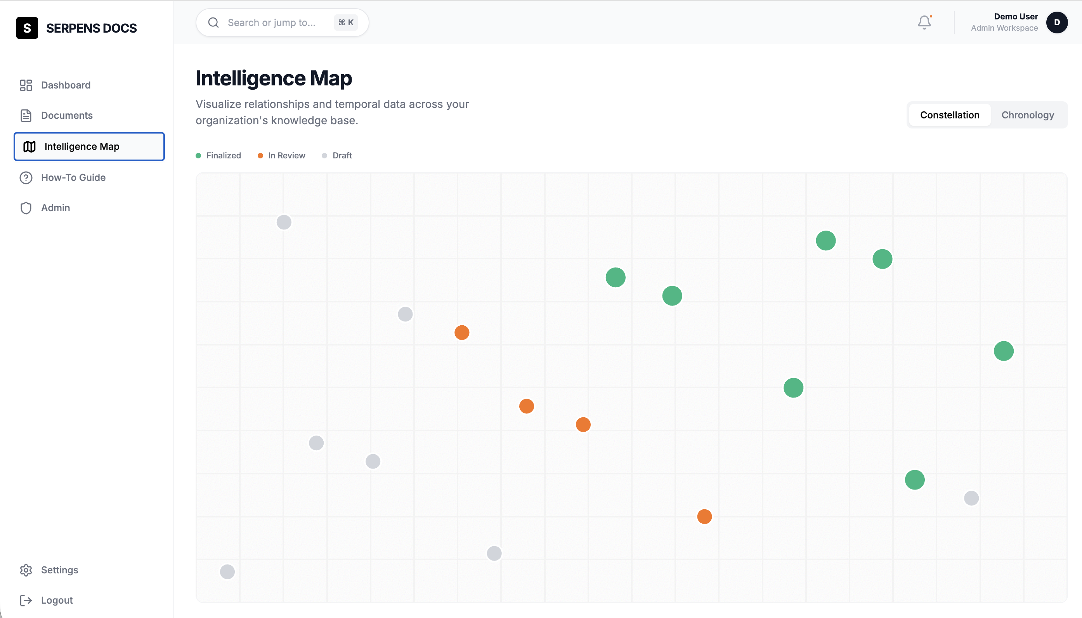Click the search magnifier icon
1082x618 pixels.
(214, 22)
